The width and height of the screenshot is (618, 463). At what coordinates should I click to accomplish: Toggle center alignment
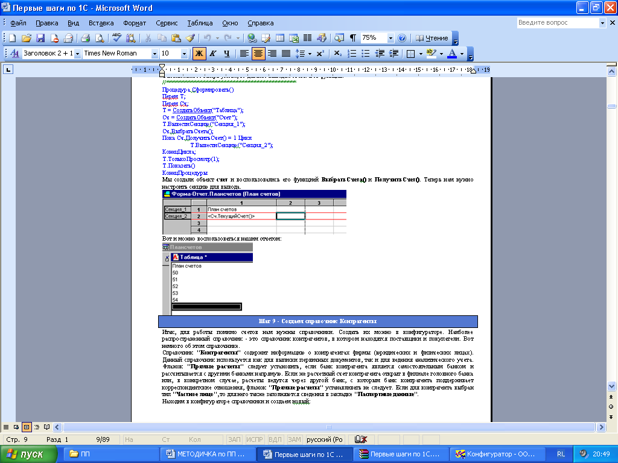coord(258,54)
